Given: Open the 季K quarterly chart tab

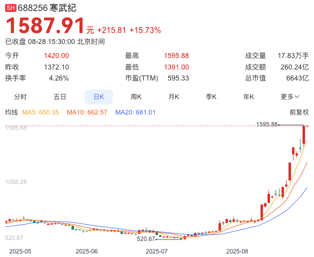Looking at the screenshot, I should pyautogui.click(x=211, y=97).
